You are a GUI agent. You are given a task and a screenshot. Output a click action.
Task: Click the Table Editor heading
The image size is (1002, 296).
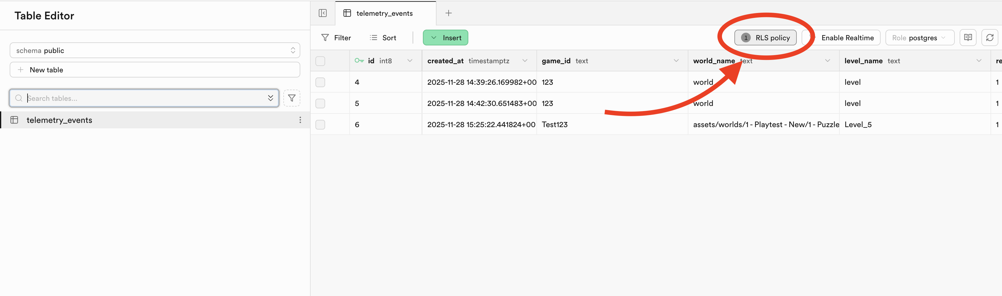pyautogui.click(x=44, y=15)
